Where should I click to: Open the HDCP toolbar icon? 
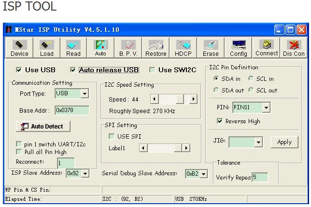pos(183,48)
